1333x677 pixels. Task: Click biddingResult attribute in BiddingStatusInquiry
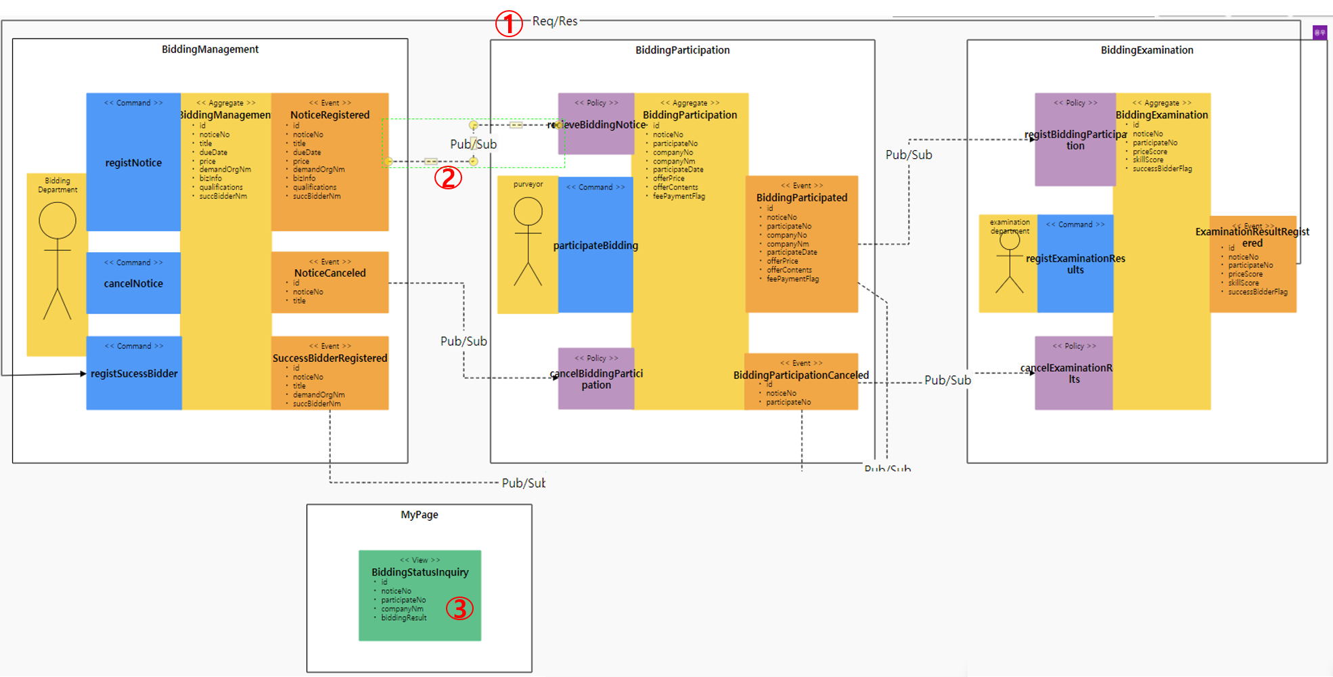403,617
